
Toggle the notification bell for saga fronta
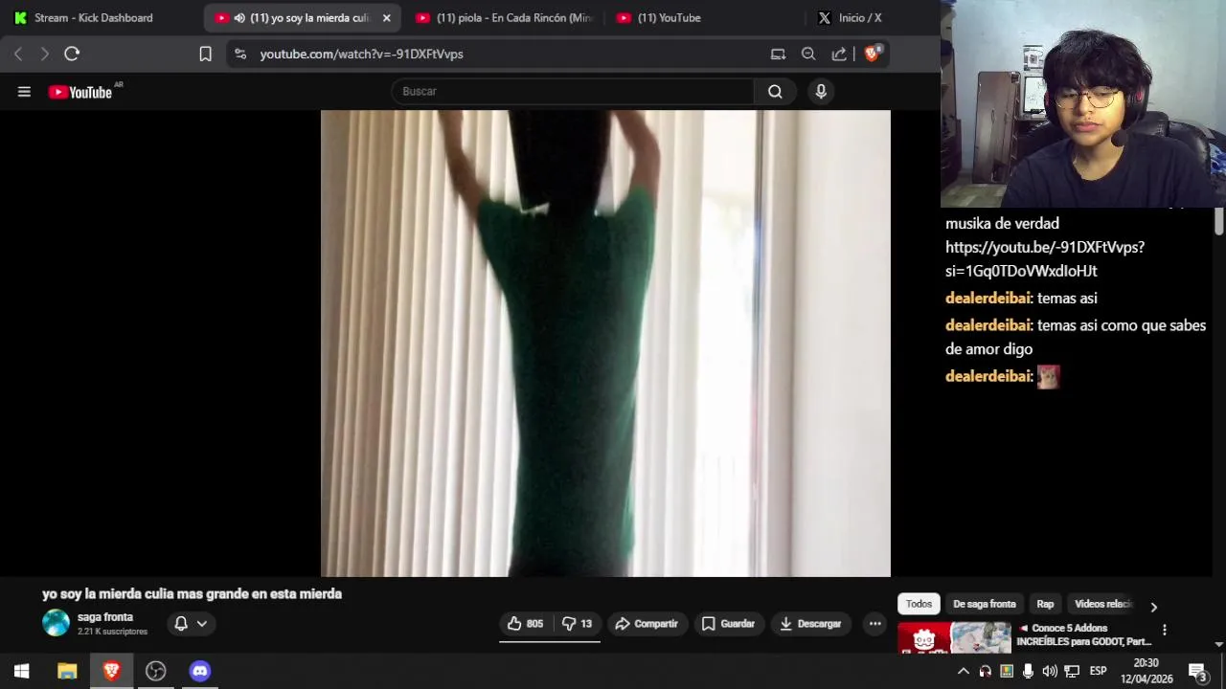(x=181, y=624)
